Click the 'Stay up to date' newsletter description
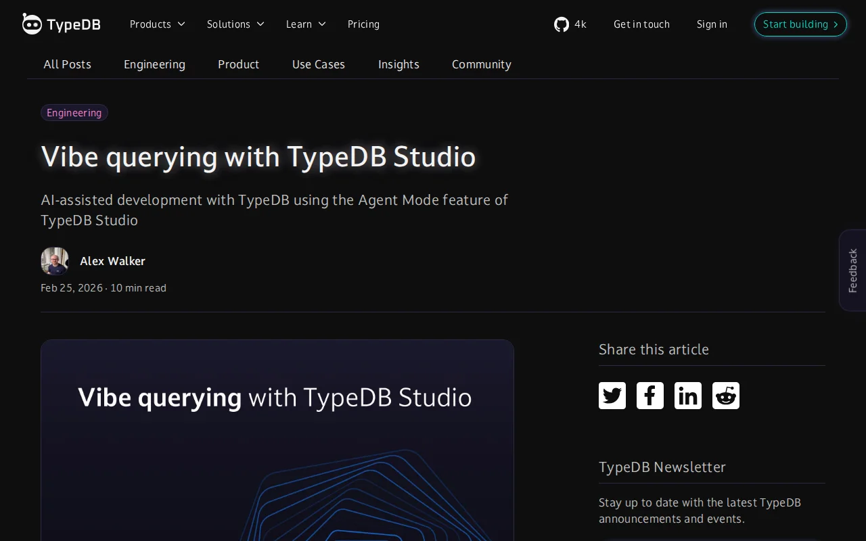Image resolution: width=866 pixels, height=541 pixels. tap(700, 511)
